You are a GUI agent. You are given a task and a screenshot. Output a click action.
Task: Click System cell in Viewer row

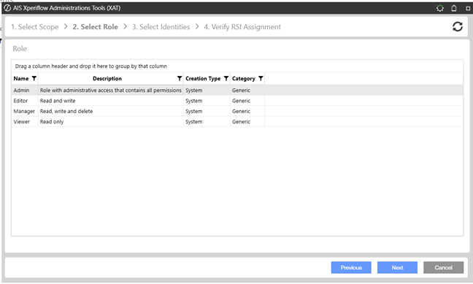click(x=207, y=122)
